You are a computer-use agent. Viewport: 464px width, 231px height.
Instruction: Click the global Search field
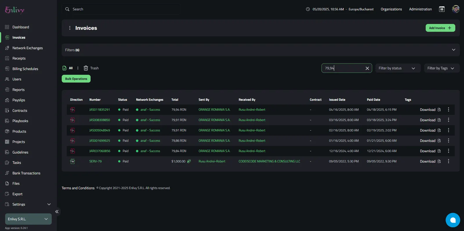[x=121, y=9]
